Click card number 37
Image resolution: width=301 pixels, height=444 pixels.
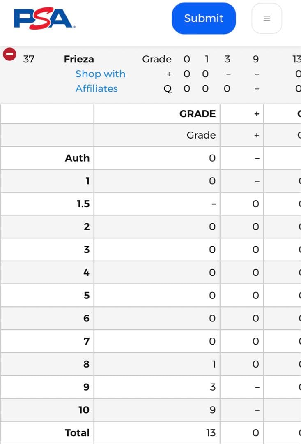tap(29, 59)
